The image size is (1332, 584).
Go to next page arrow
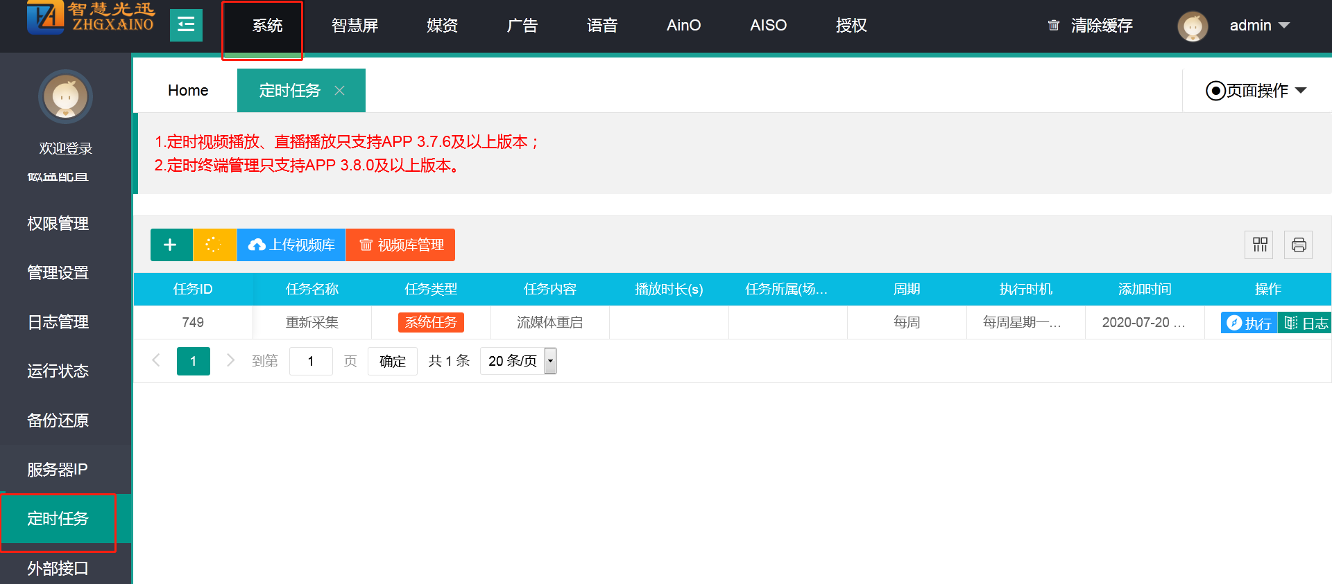(230, 360)
